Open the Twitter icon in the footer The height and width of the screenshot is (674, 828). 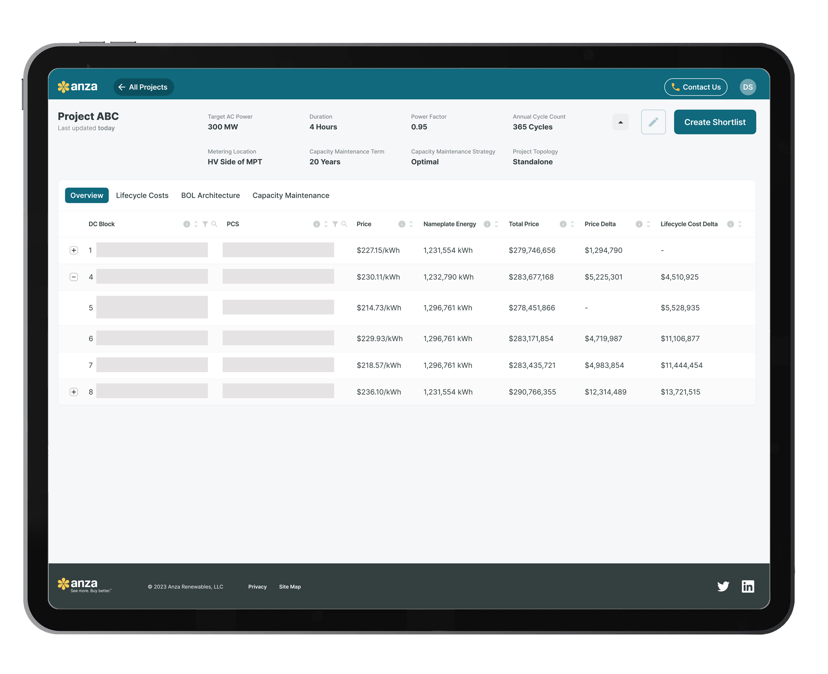click(723, 586)
